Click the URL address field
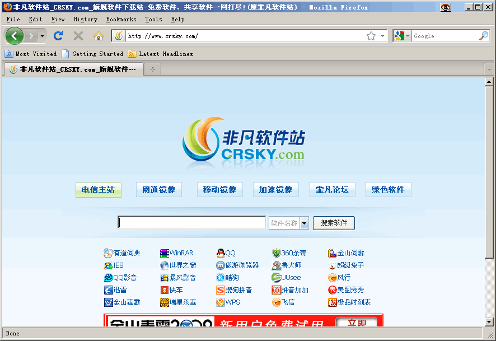 pyautogui.click(x=245, y=36)
